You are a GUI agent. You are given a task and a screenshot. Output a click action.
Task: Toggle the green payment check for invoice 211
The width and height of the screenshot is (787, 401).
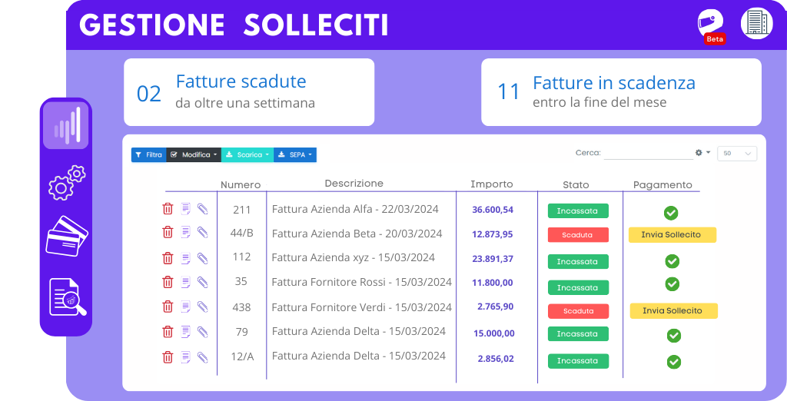(671, 213)
